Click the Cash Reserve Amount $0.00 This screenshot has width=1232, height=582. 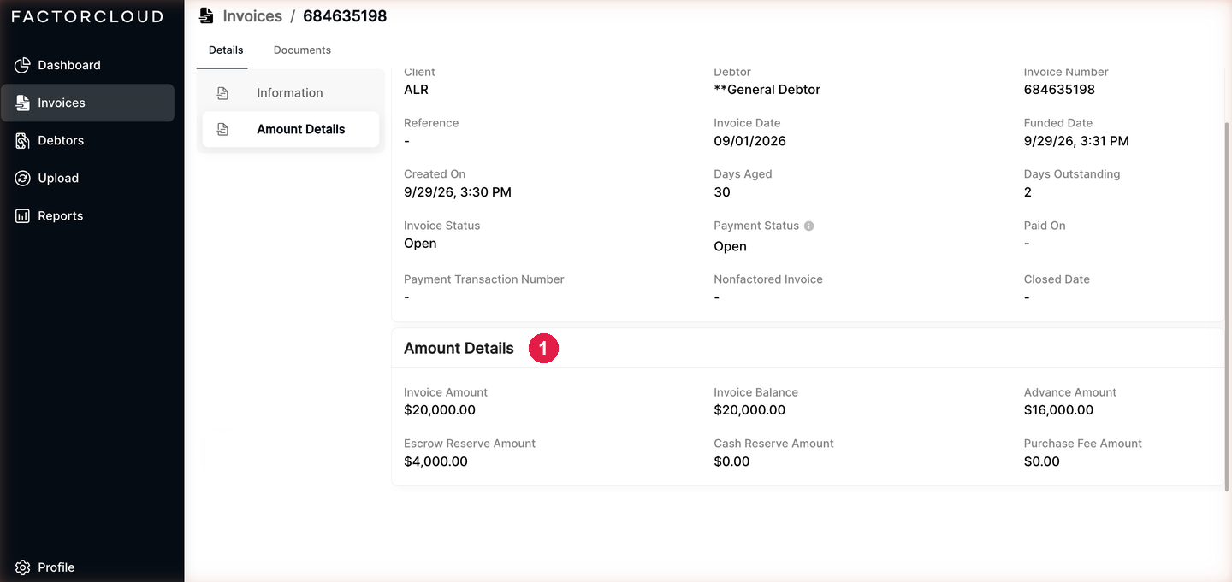[x=731, y=461]
